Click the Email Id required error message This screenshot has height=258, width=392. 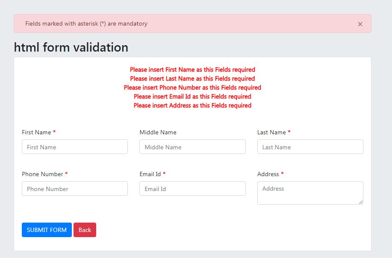[x=192, y=96]
